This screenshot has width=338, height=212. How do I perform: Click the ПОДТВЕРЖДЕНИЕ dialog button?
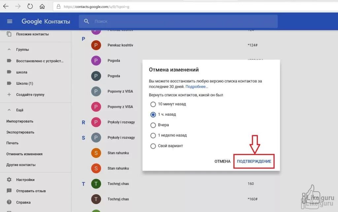(254, 161)
